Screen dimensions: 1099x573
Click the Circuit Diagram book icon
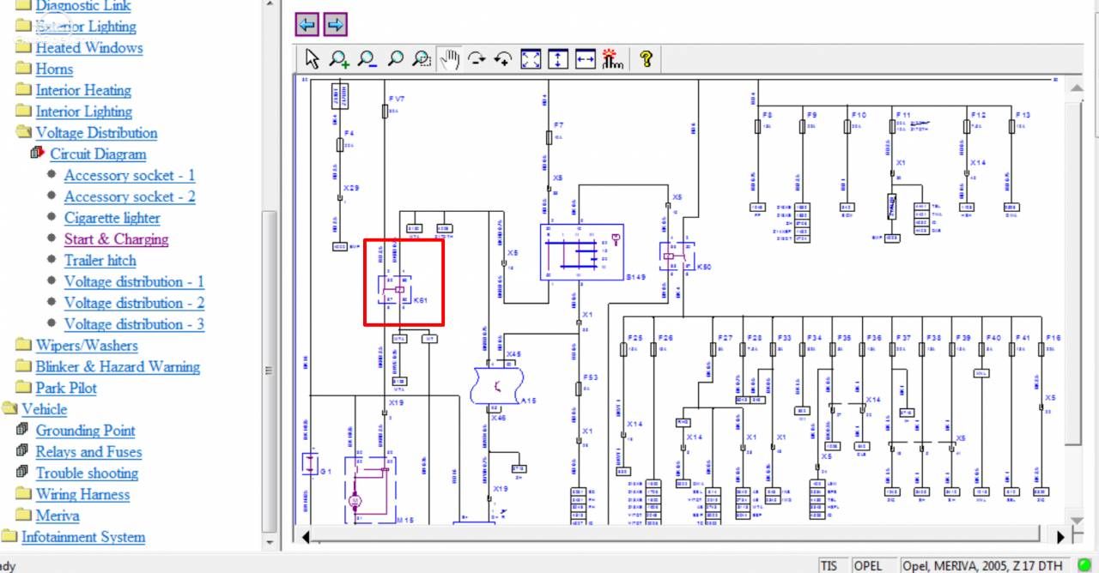tap(37, 154)
